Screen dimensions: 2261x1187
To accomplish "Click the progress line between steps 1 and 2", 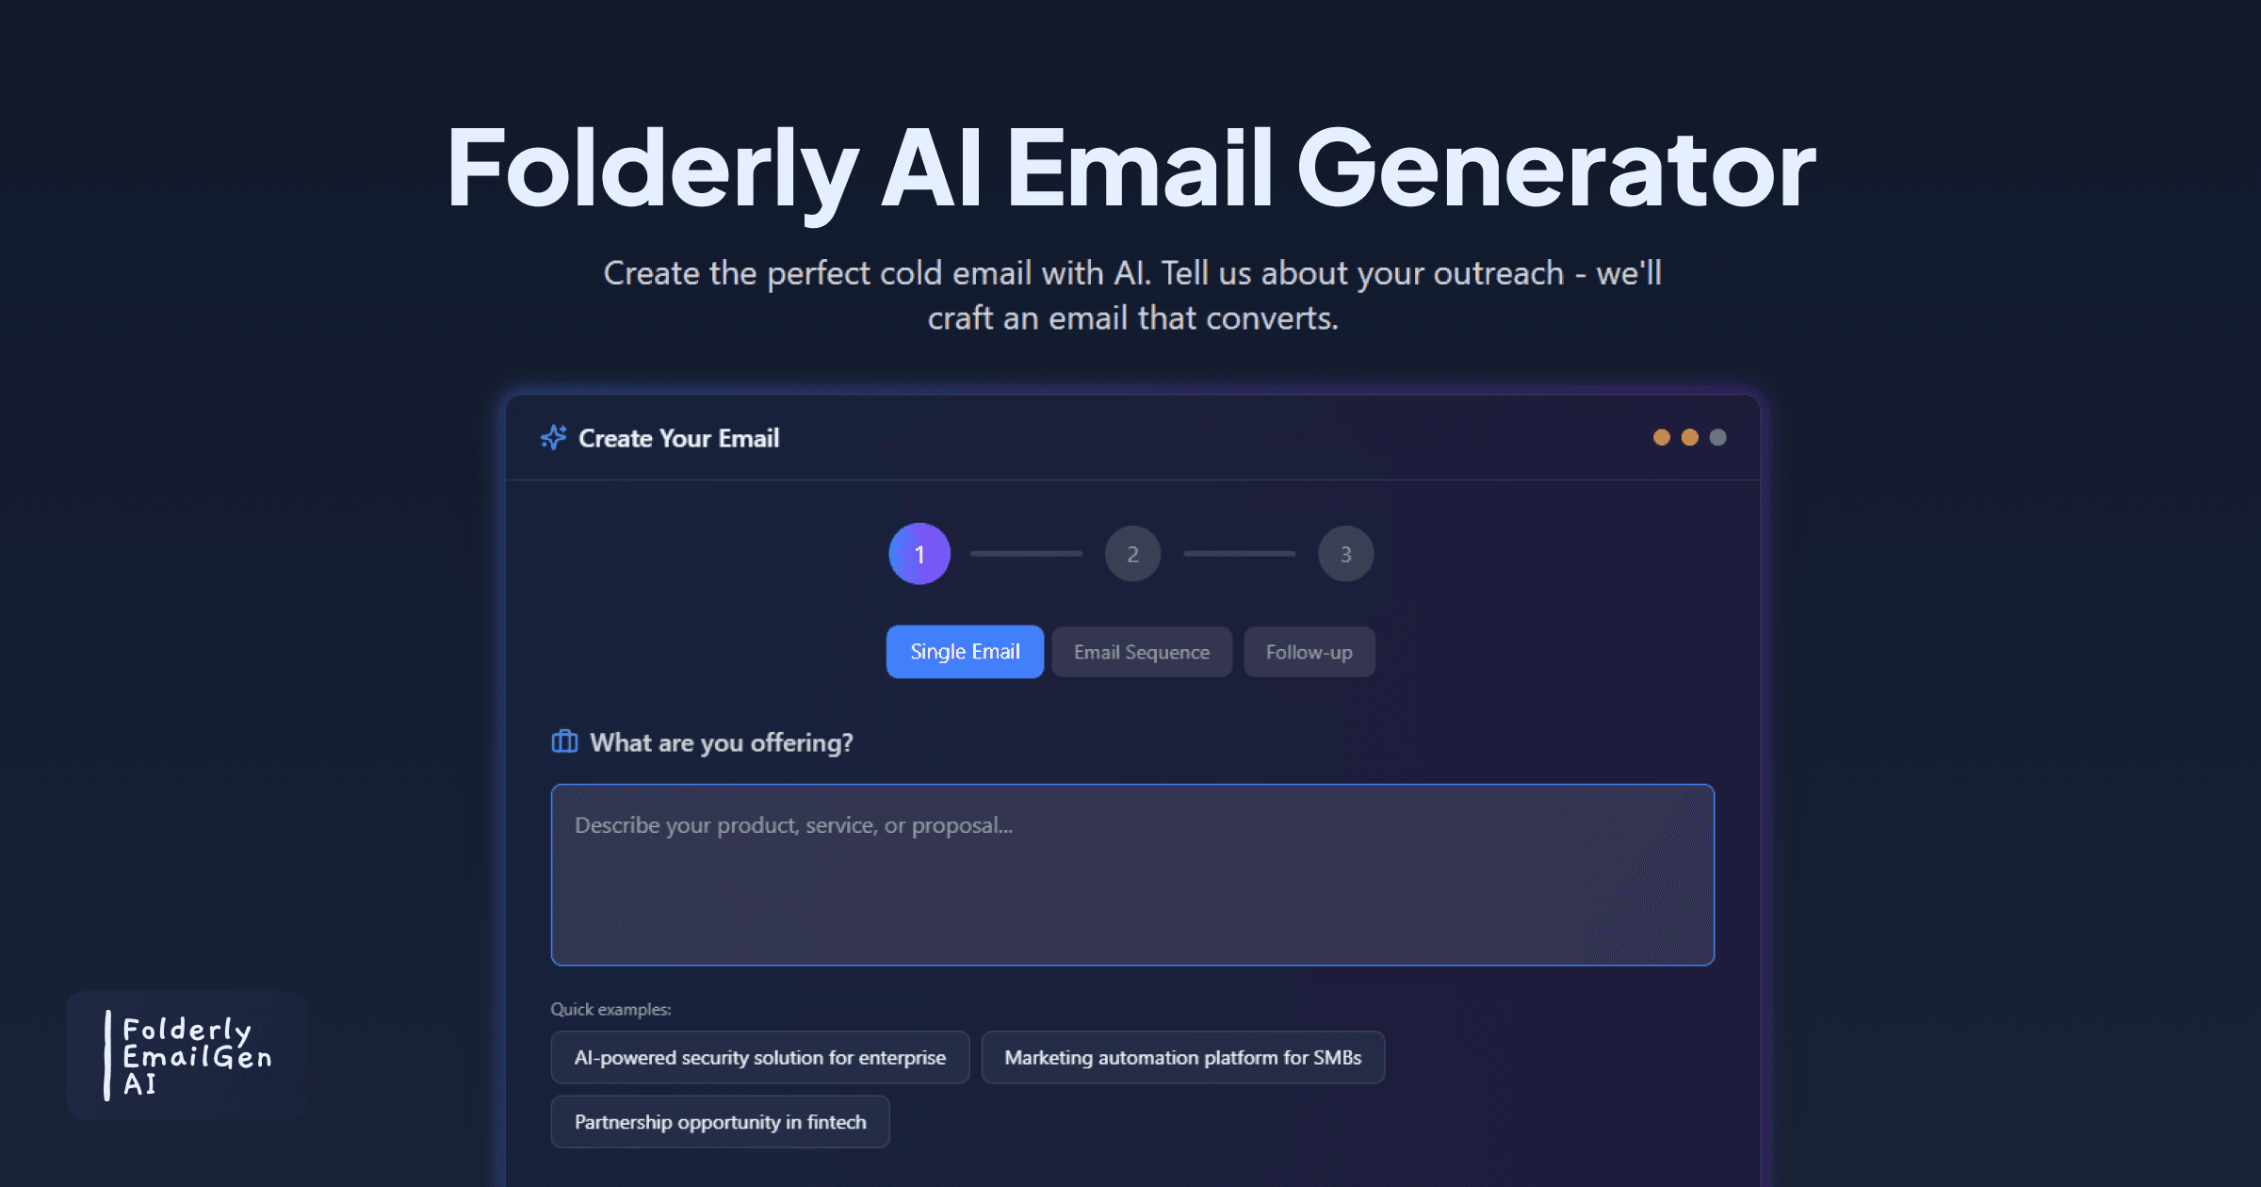I will [1025, 554].
